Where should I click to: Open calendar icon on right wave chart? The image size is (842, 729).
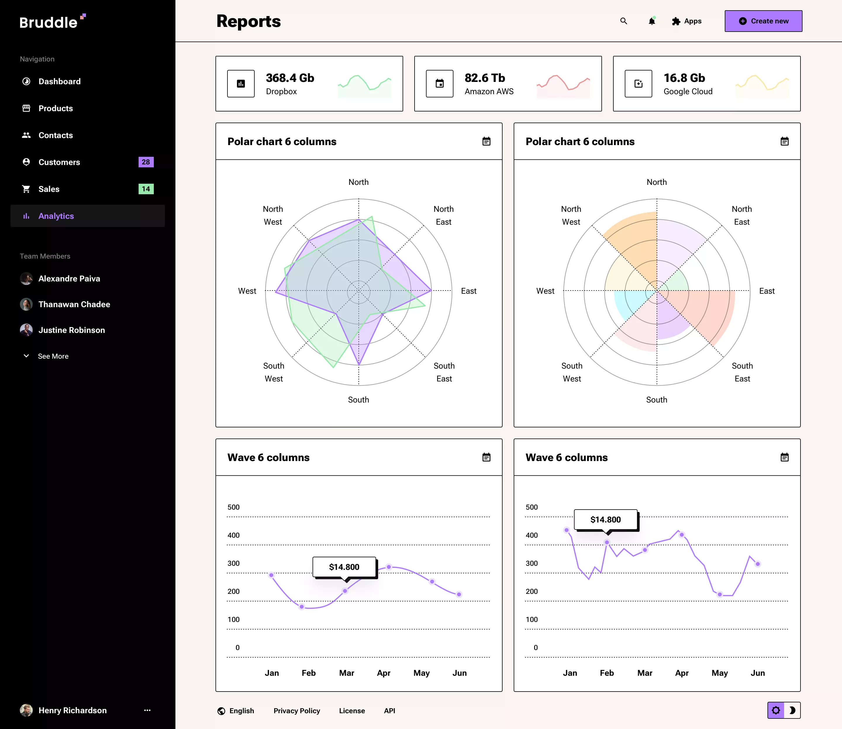[784, 457]
